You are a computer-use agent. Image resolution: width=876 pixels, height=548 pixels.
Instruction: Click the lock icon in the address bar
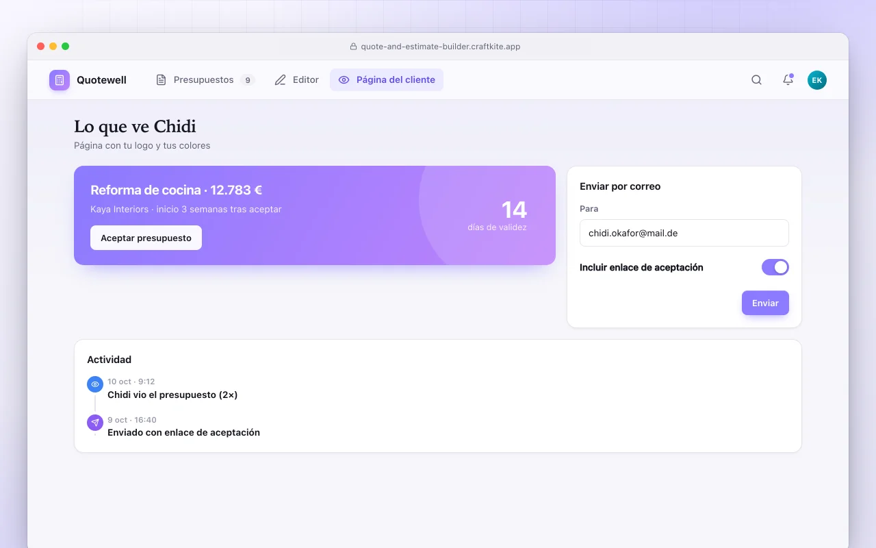354,47
